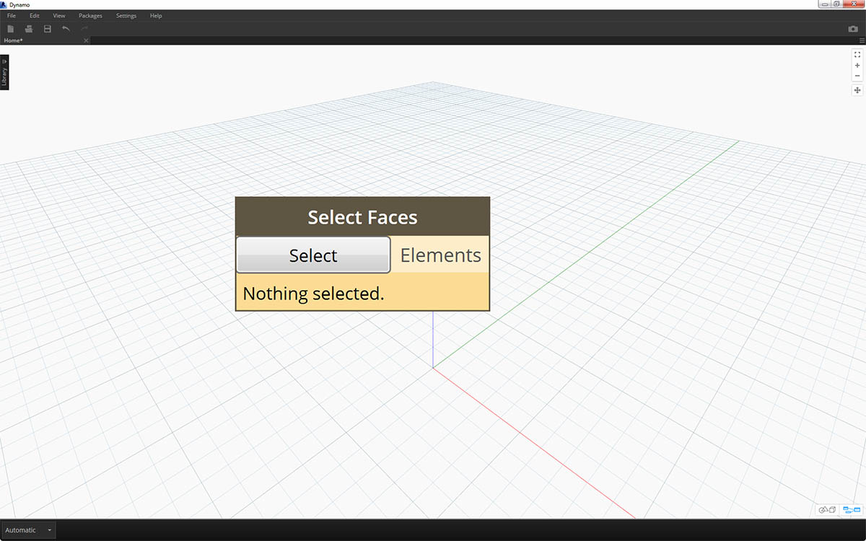The image size is (866, 541).
Task: Click the Select Faces node title
Action: tap(362, 216)
